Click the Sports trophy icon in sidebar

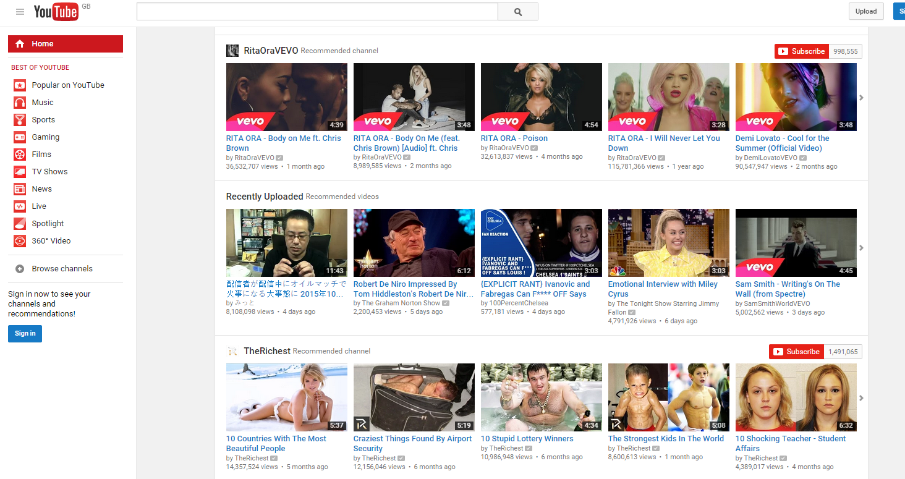tap(20, 120)
